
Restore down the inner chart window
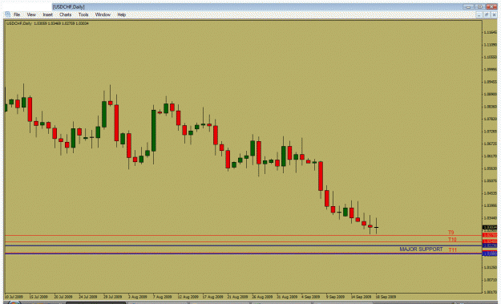pyautogui.click(x=487, y=15)
